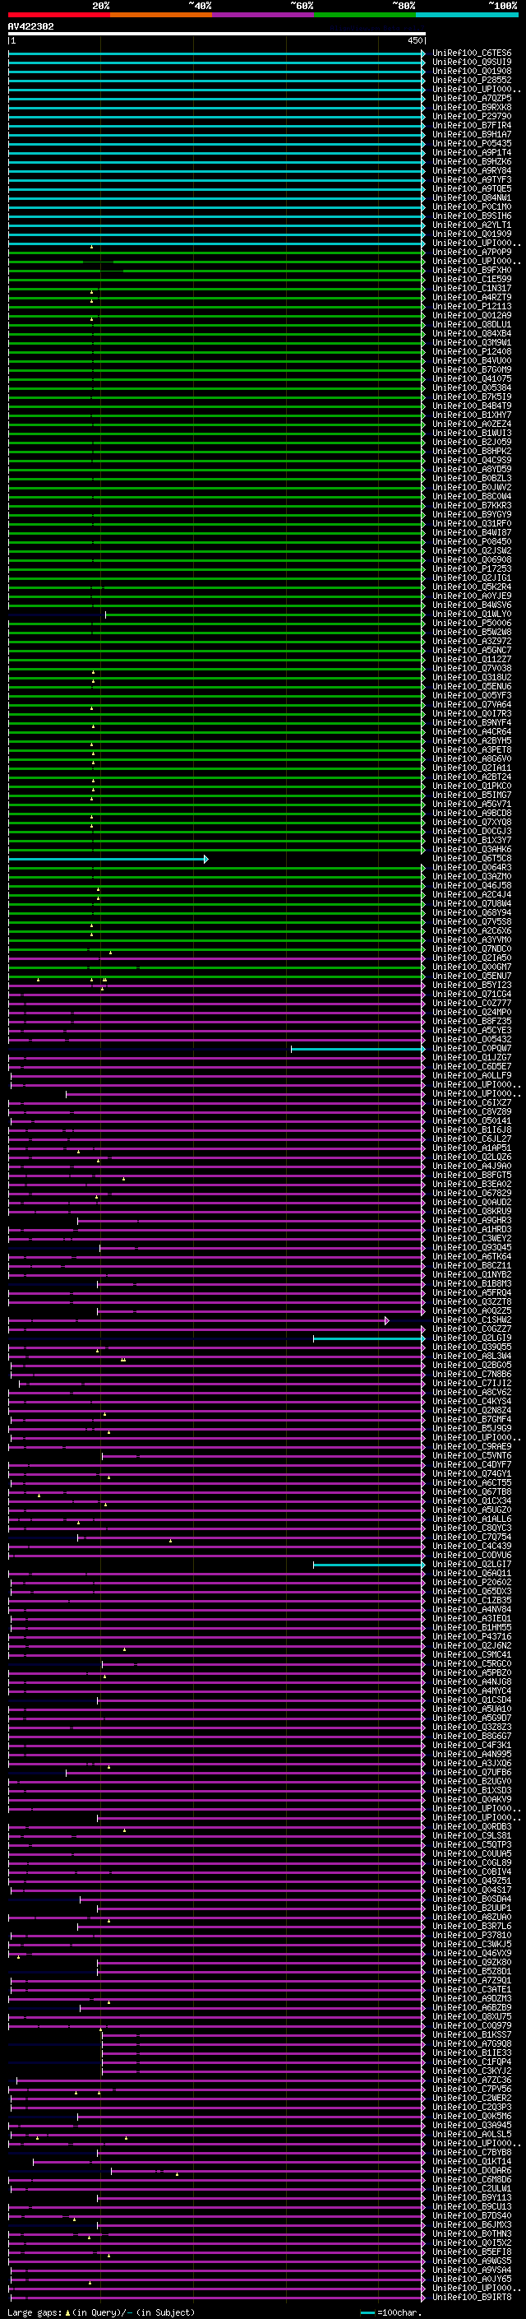The image size is (526, 2319).
Task: Click the yellow large-gap triangle in the legend
Action: tap(67, 2312)
